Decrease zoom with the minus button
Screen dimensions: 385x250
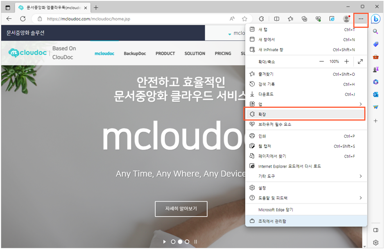pyautogui.click(x=322, y=61)
